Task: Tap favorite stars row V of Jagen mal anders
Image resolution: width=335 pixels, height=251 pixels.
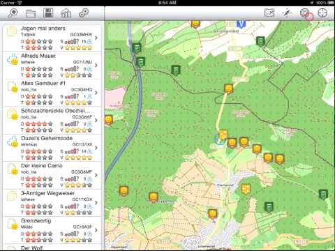Action: [x=79, y=48]
